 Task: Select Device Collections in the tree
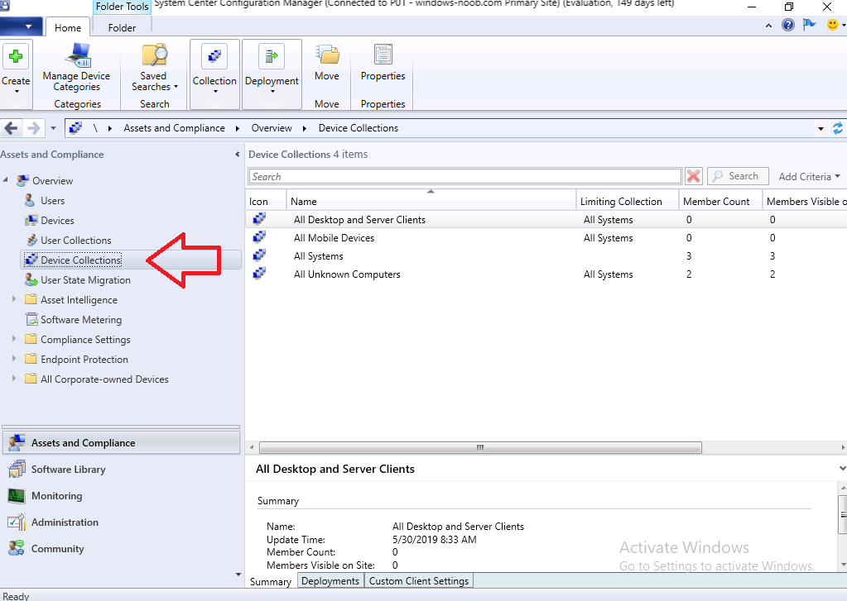click(81, 260)
